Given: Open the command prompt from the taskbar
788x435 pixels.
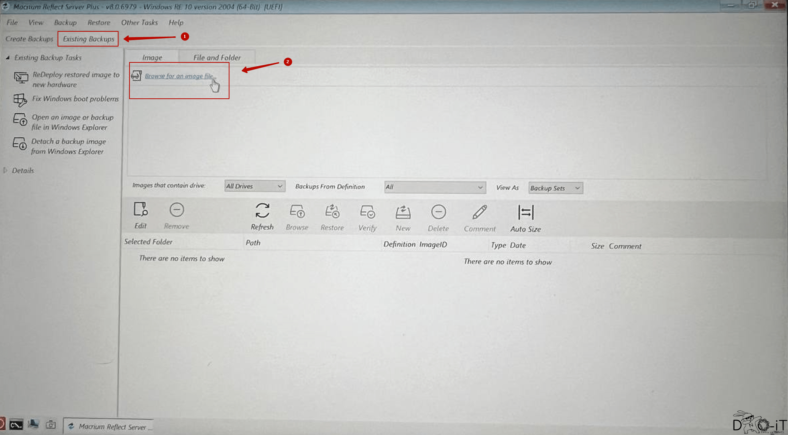Looking at the screenshot, I should pyautogui.click(x=16, y=425).
